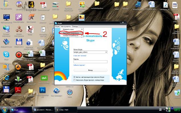181x113 pixels.
Task: Close the Skype login window
Action: click(x=123, y=23)
